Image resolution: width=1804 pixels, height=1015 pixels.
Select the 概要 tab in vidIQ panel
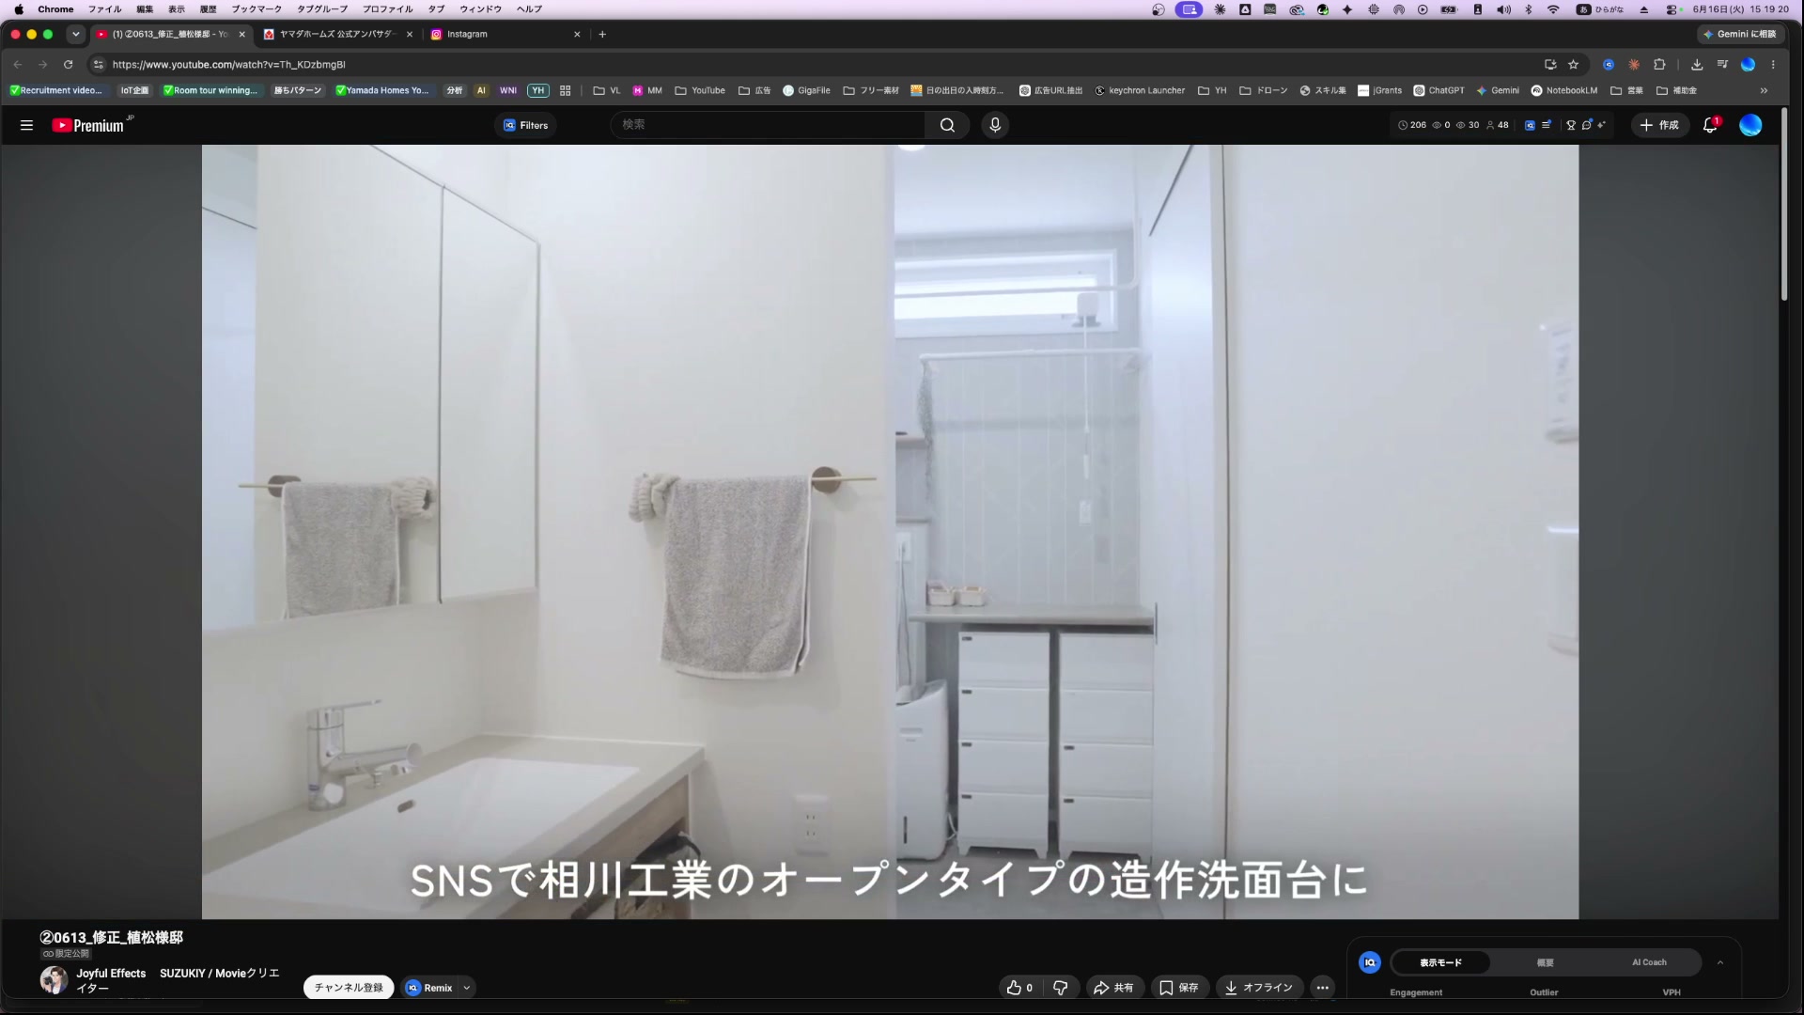point(1545,963)
